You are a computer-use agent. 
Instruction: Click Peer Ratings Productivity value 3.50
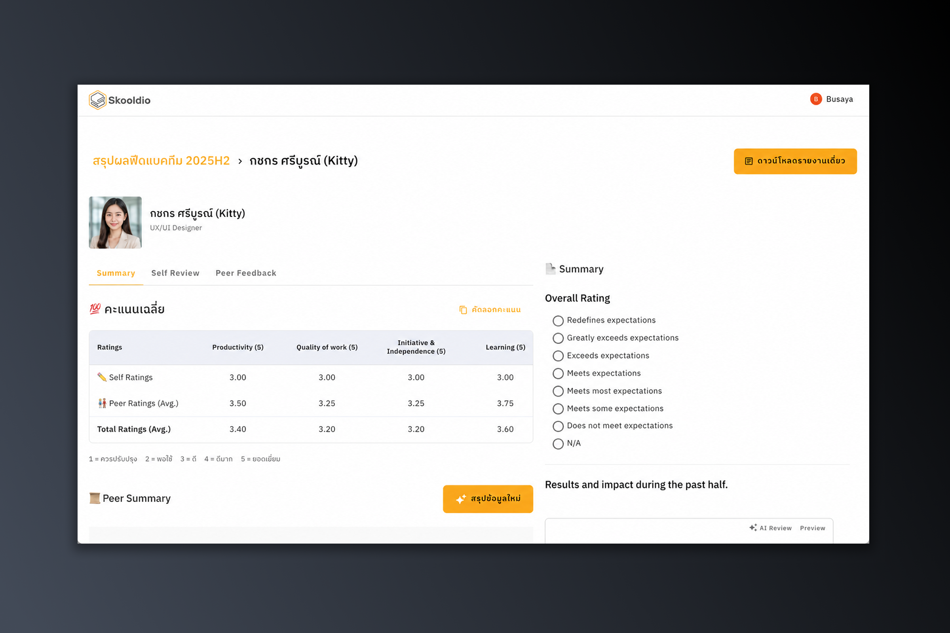coord(238,403)
